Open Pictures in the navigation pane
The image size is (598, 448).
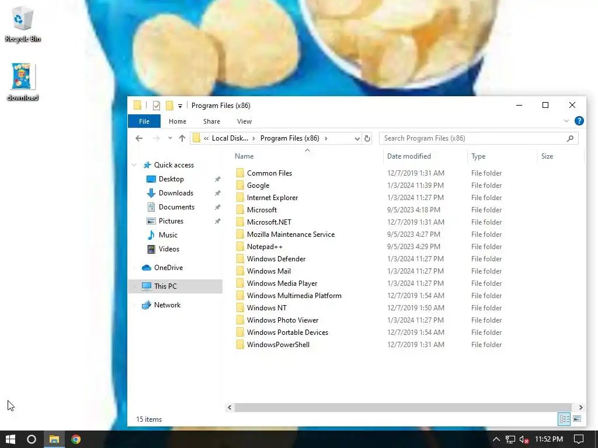pyautogui.click(x=171, y=221)
